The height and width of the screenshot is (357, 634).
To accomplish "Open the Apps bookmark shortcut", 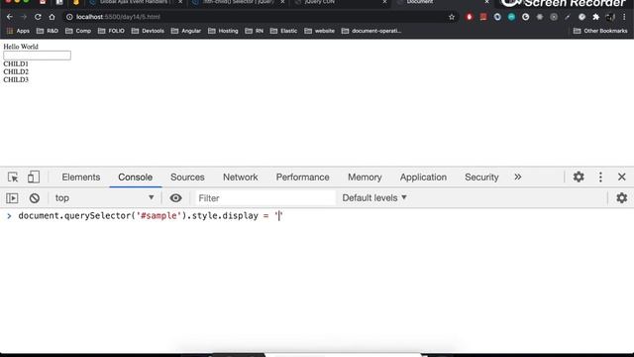I will [x=18, y=31].
